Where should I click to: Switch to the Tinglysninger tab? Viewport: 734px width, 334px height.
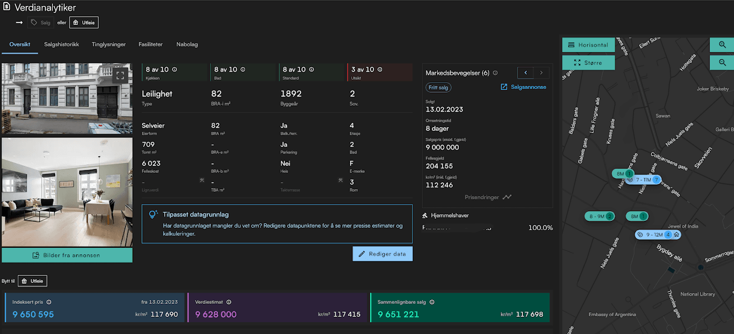point(108,44)
